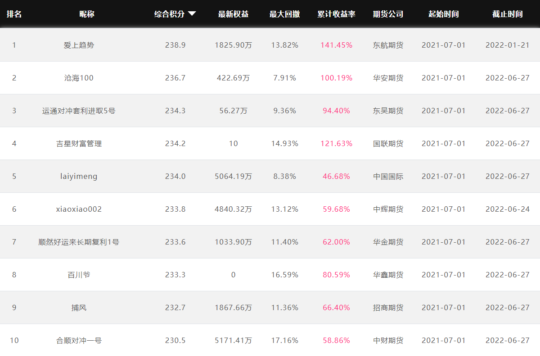Select futures company 招商期货
The width and height of the screenshot is (540, 356).
pyautogui.click(x=388, y=307)
